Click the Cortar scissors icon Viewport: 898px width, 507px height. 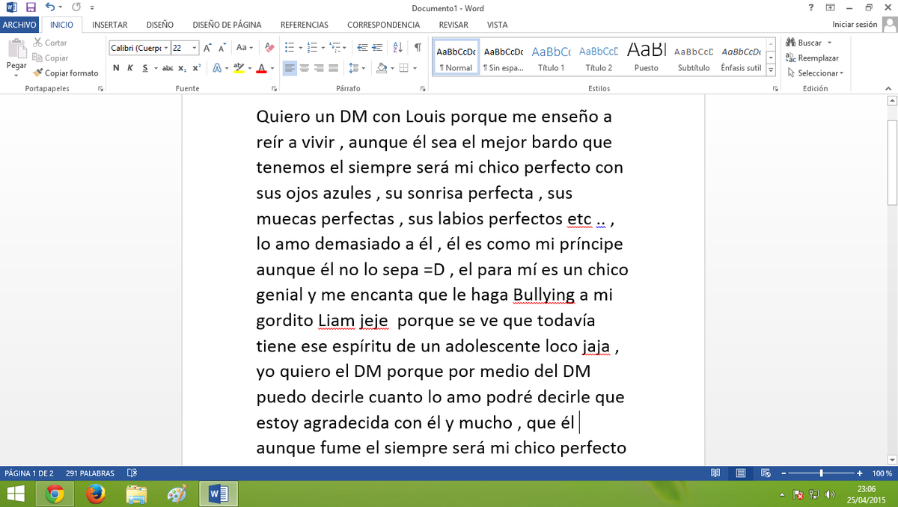pos(38,43)
